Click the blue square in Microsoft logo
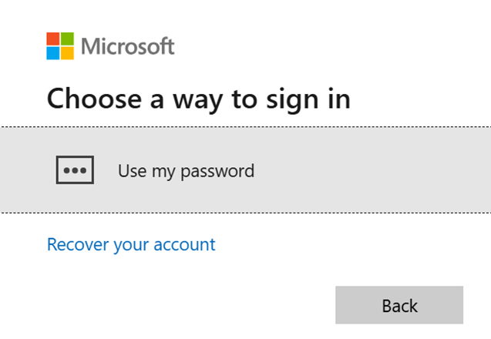Viewport: 491px width, 339px height. [53, 53]
